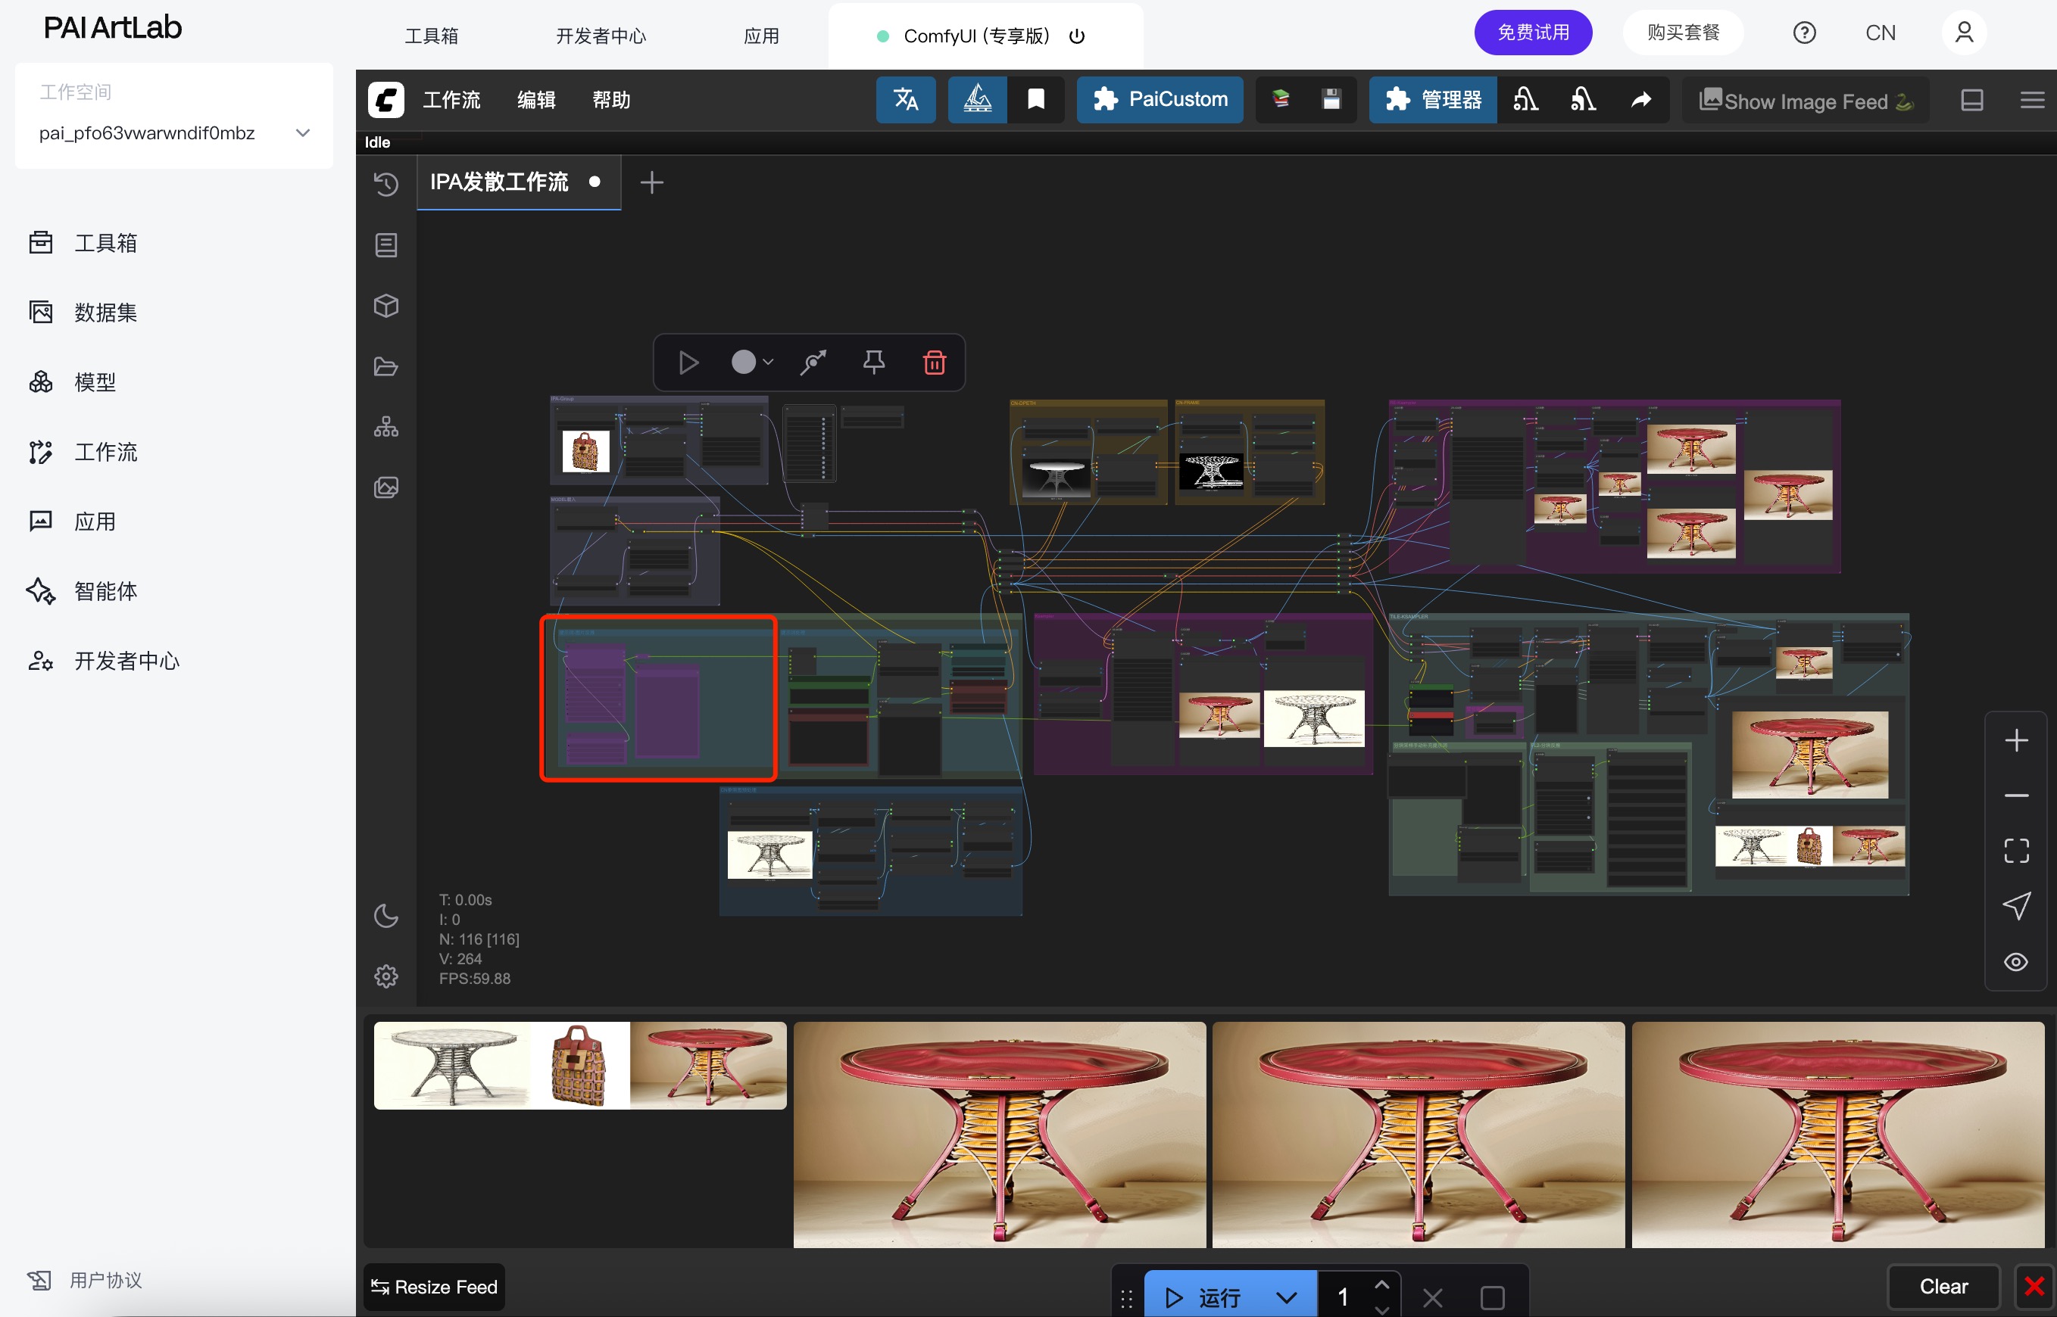Open the workflow history icon in sidebar
2057x1317 pixels.
386,184
